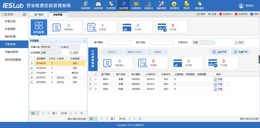Go to 收费管理 module
Image resolution: width=260 pixels, height=128 pixels.
point(136,5)
